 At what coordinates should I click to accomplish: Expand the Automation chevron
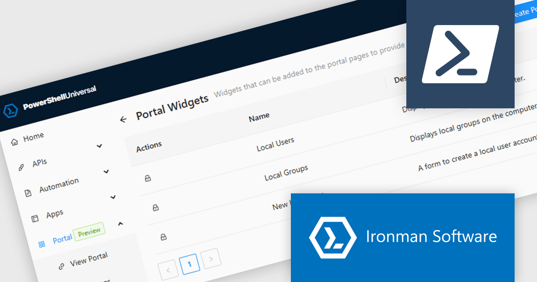[x=106, y=171]
